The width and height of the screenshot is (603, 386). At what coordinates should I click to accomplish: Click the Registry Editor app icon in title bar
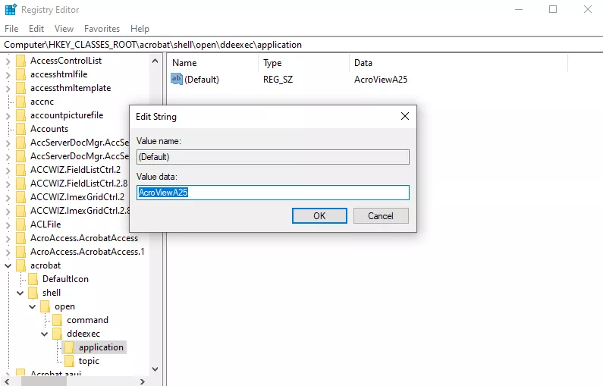point(11,9)
